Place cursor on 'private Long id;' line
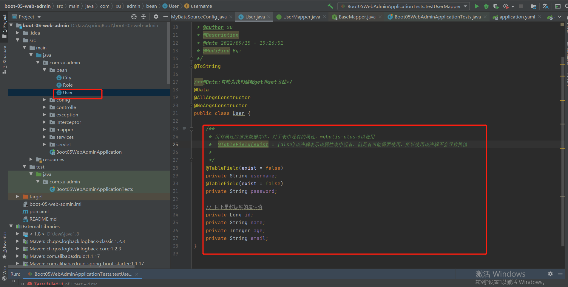The height and width of the screenshot is (287, 568). click(229, 215)
